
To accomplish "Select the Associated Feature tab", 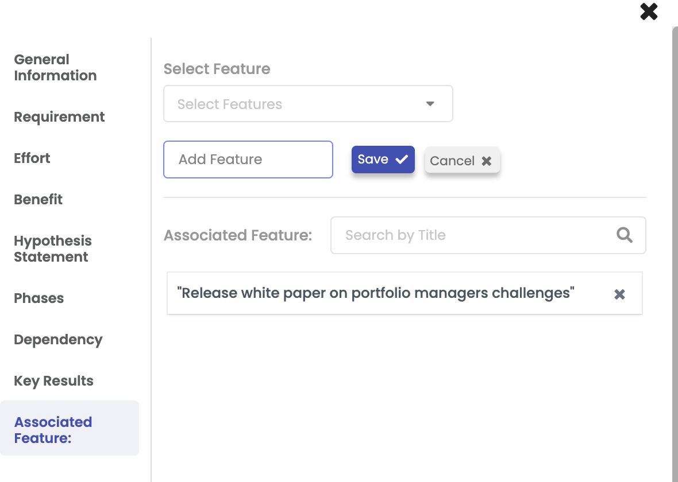I will (53, 430).
